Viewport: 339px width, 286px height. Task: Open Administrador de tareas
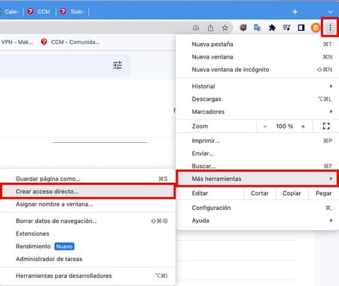tap(87, 259)
